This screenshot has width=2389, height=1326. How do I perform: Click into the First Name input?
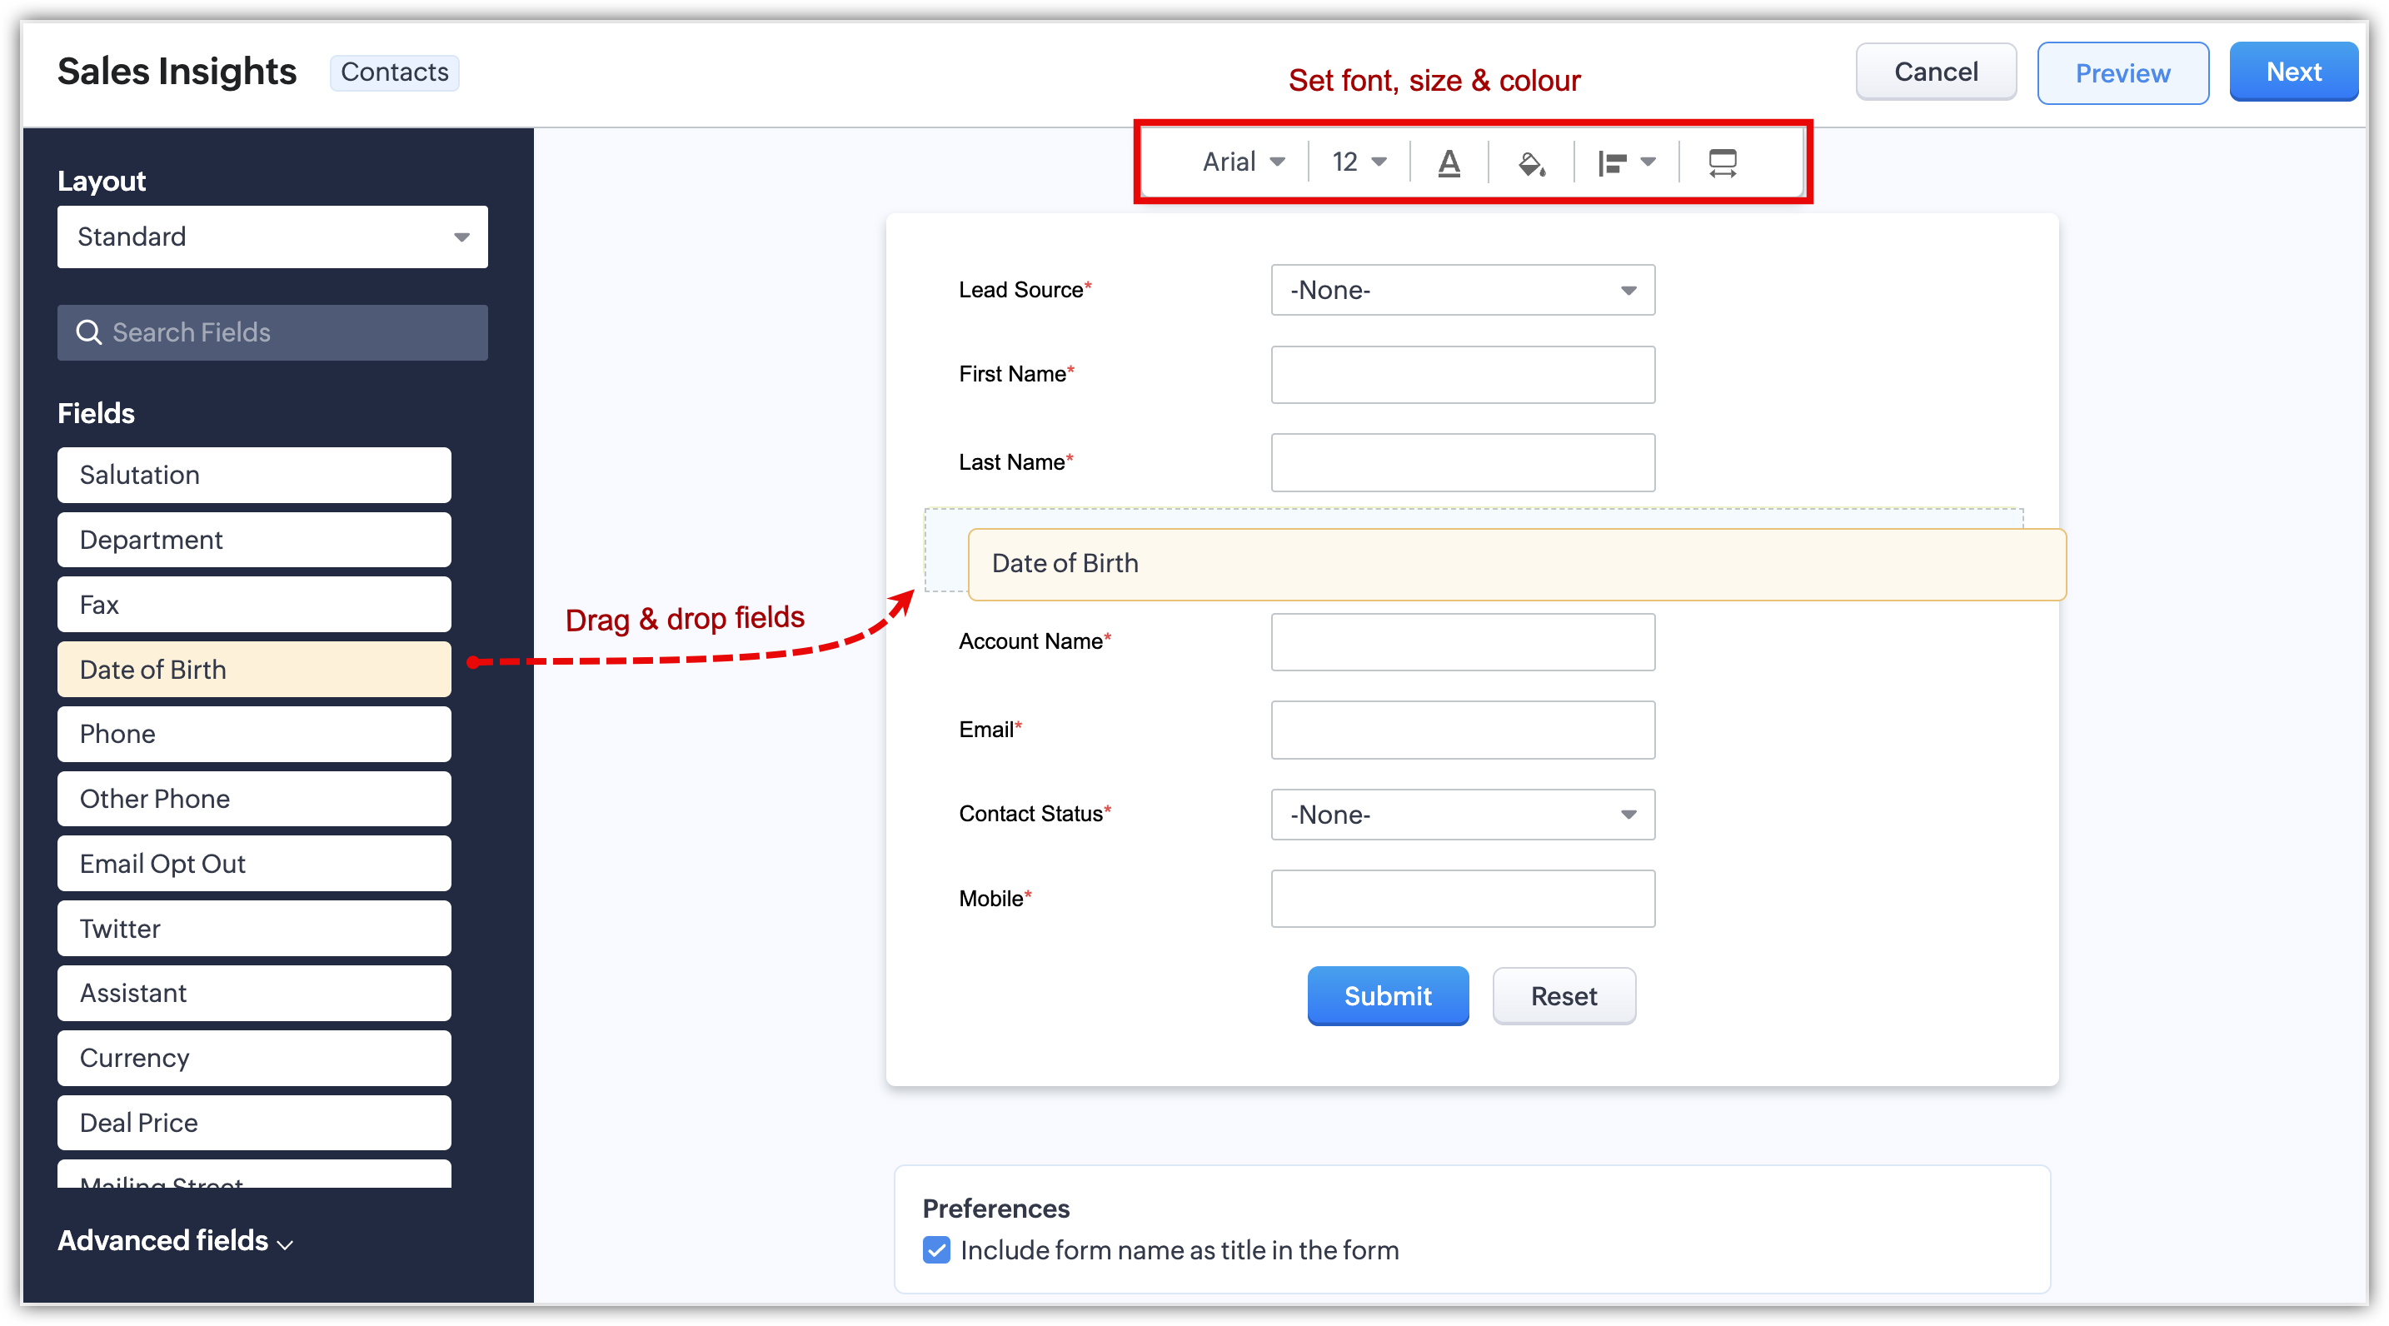click(1463, 375)
